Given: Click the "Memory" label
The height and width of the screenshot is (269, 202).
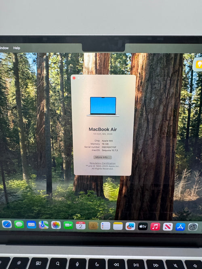Looking at the screenshot, I should [95, 144].
